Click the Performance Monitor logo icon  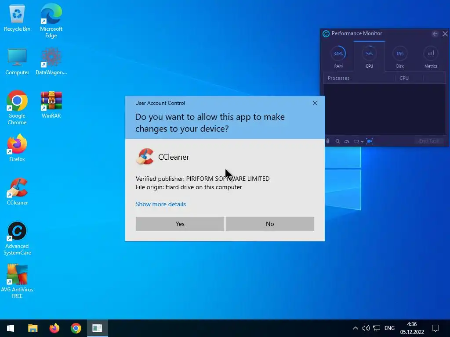(326, 34)
